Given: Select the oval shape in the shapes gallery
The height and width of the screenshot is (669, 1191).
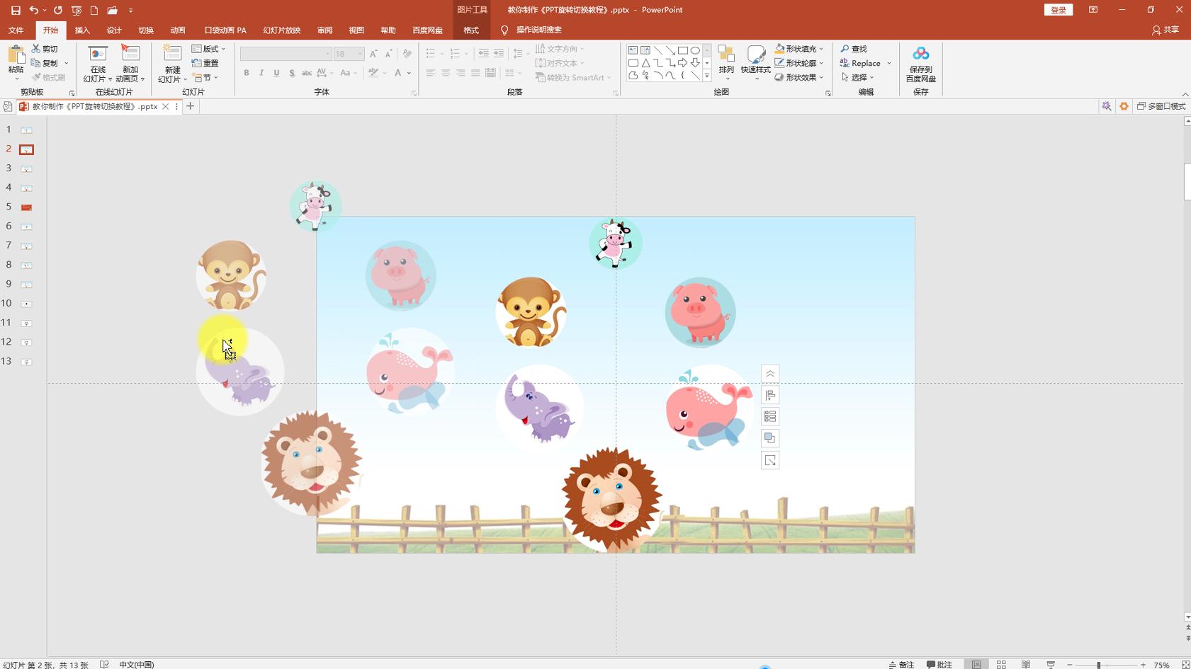Looking at the screenshot, I should 695,50.
